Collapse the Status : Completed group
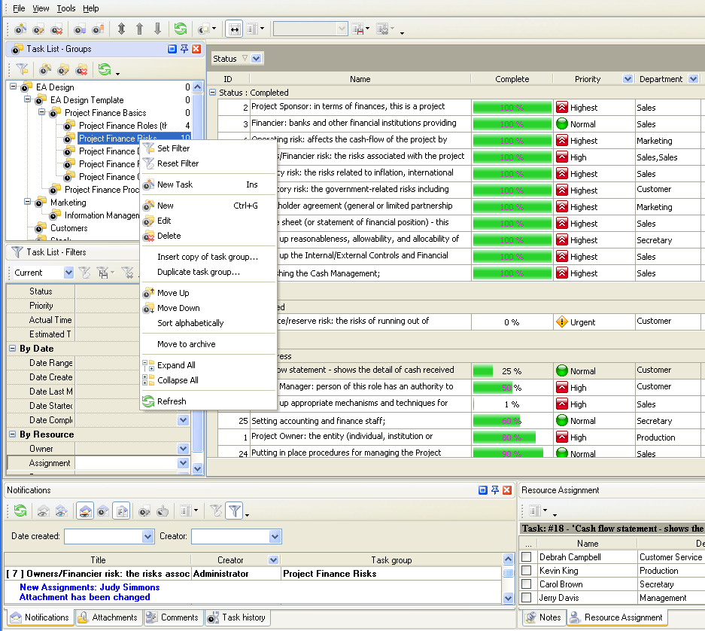 tap(213, 93)
